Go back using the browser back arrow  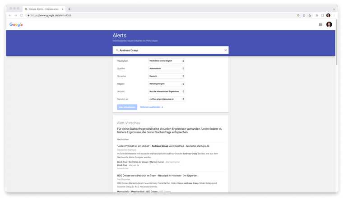click(x=10, y=15)
